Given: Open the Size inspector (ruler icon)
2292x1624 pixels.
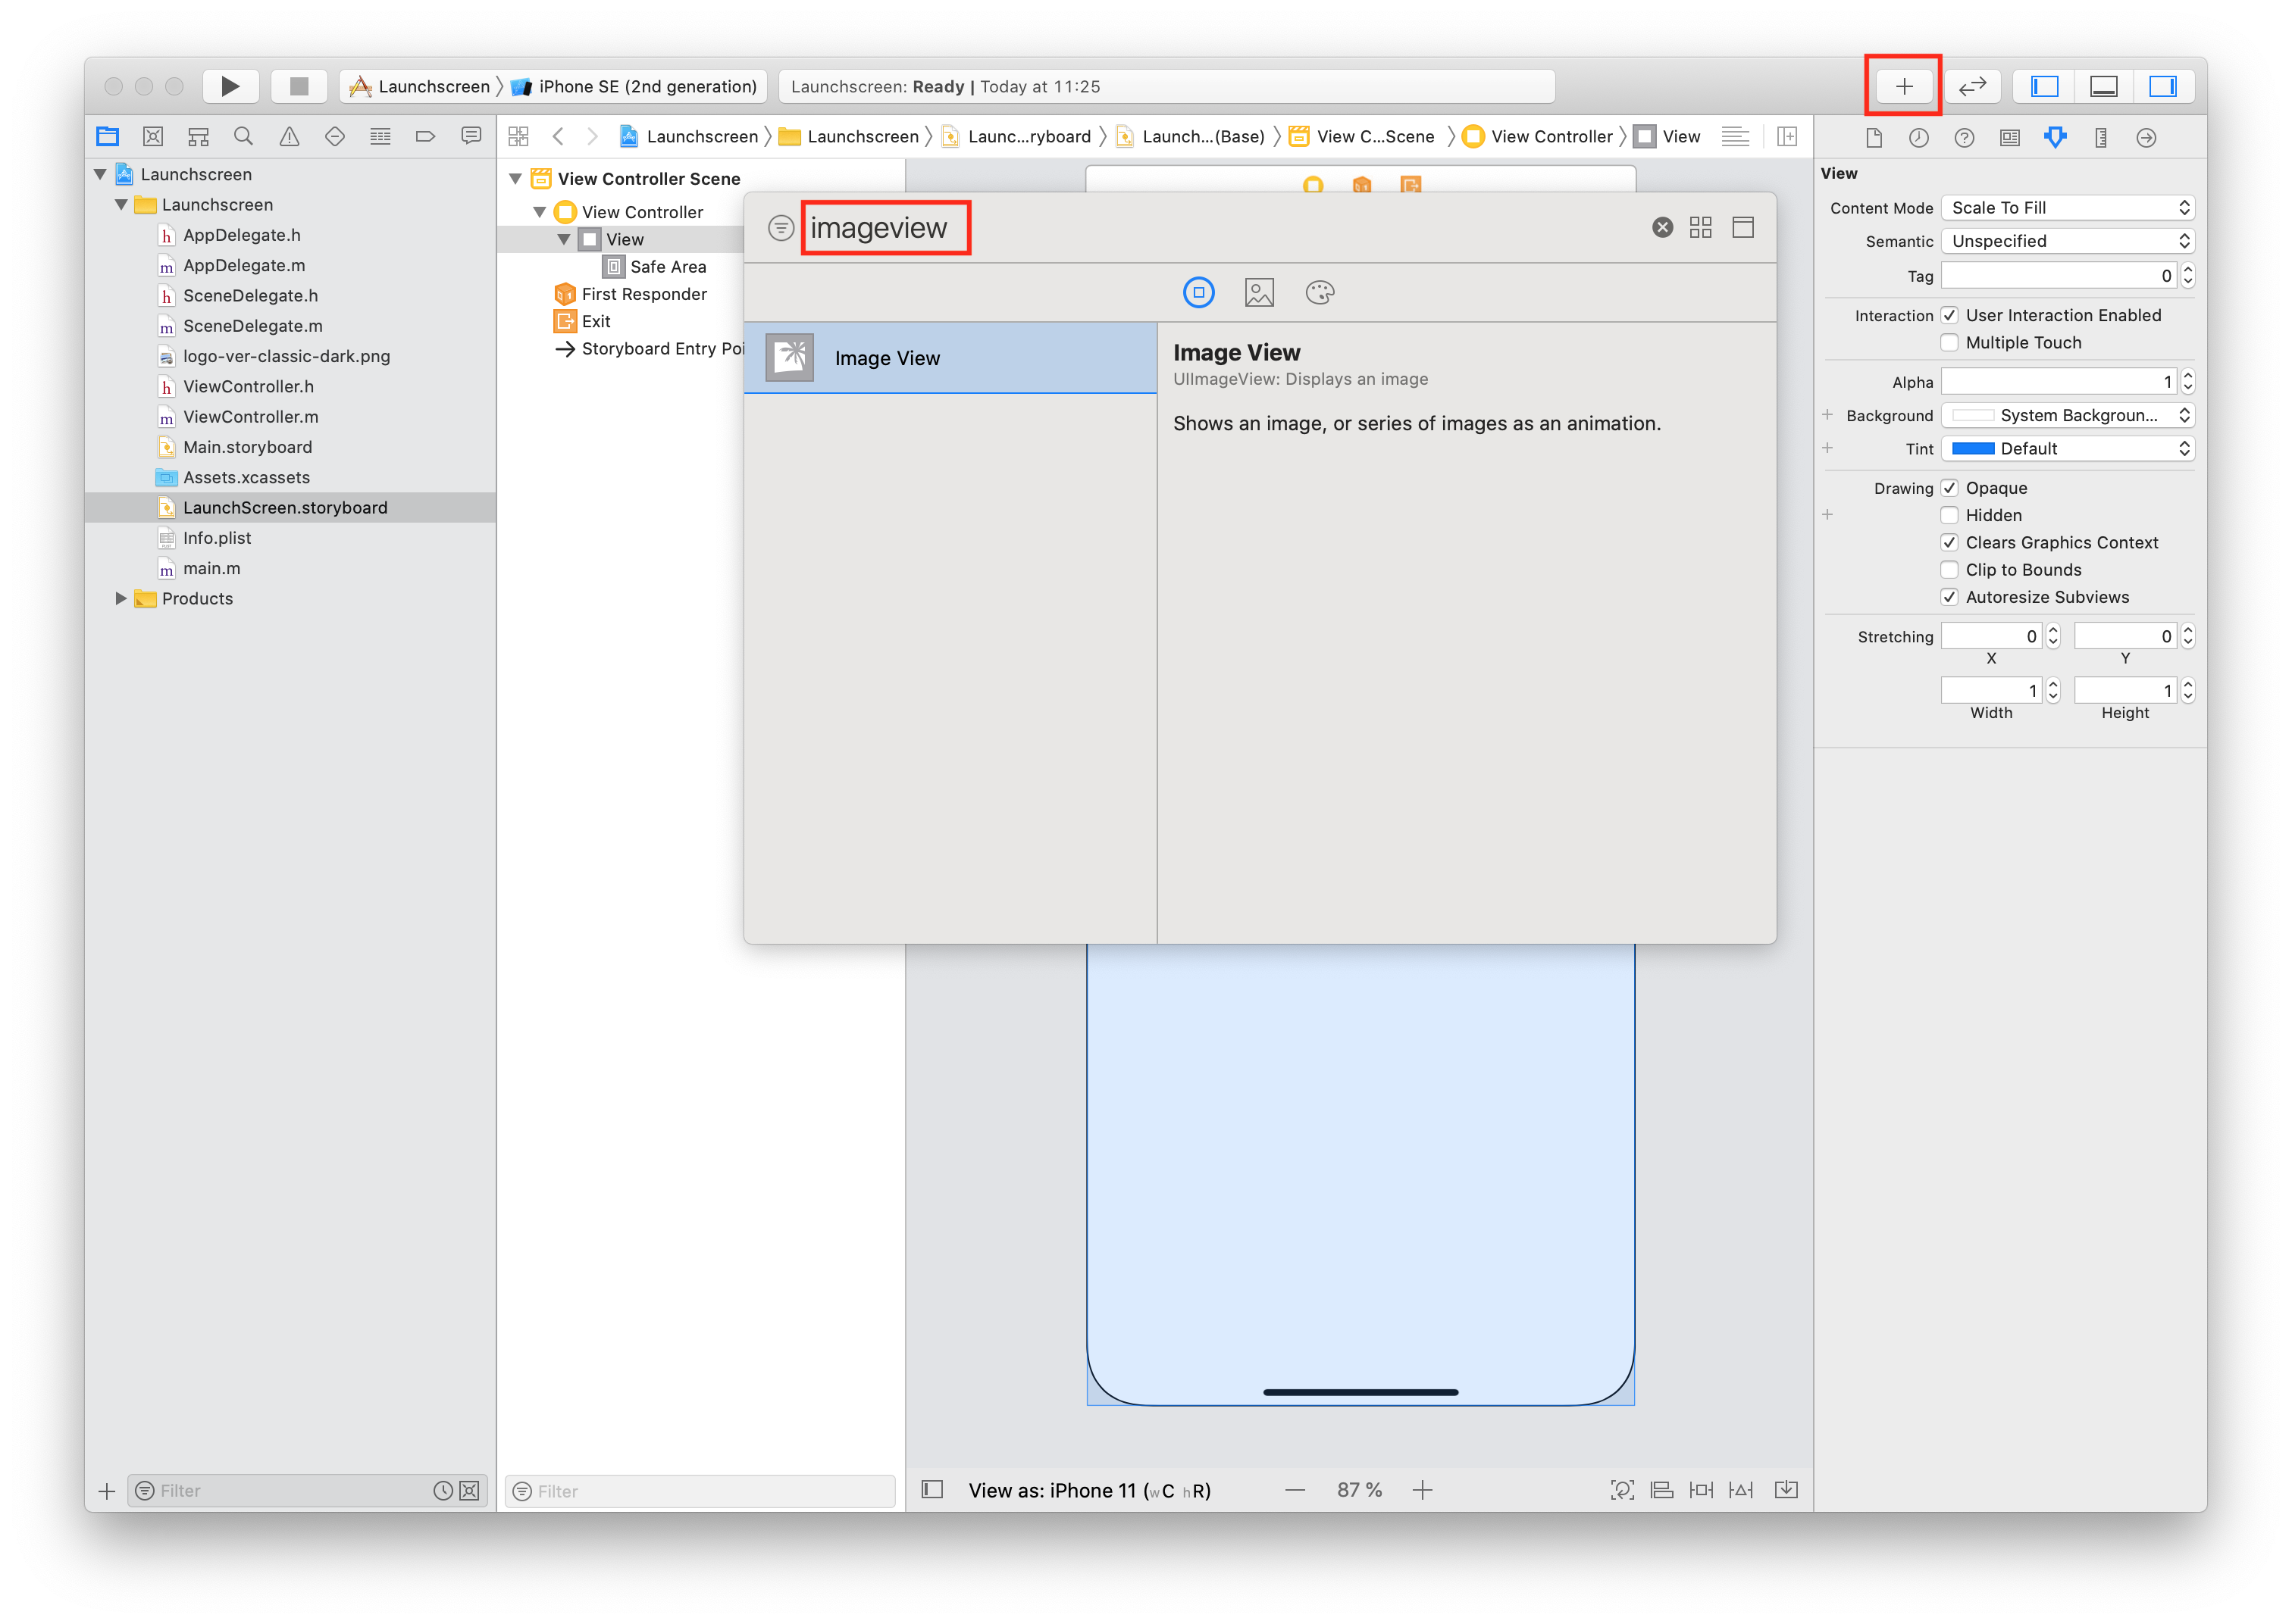Looking at the screenshot, I should [2100, 137].
